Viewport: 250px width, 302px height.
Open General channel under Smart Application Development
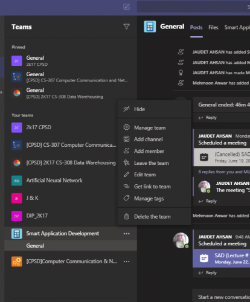tap(71, 246)
